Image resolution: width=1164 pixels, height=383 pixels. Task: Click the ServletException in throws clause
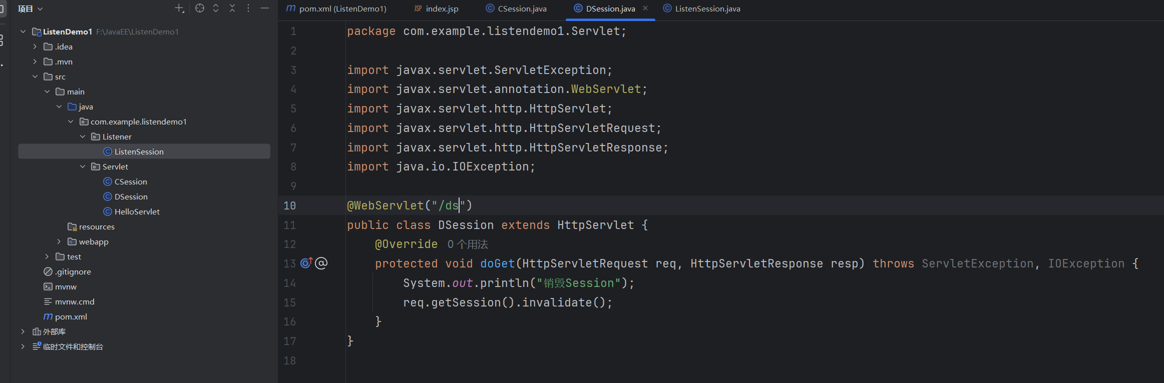point(978,263)
